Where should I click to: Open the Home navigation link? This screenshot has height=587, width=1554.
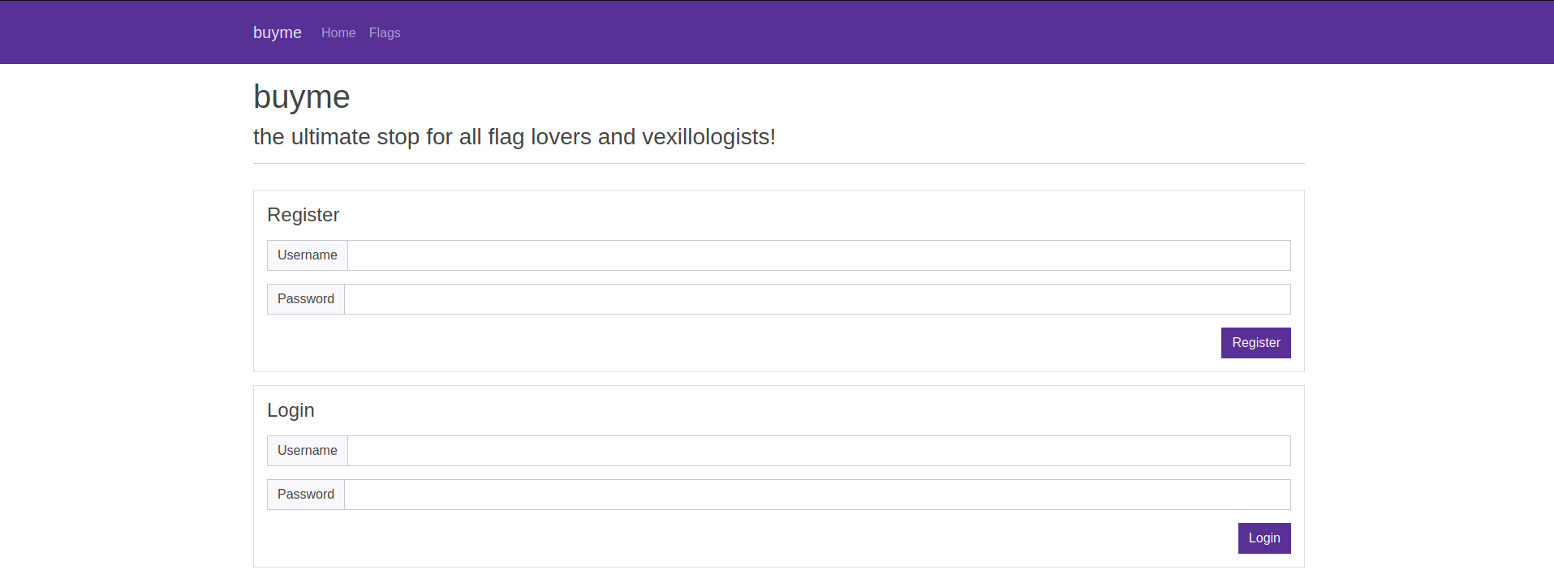[338, 33]
